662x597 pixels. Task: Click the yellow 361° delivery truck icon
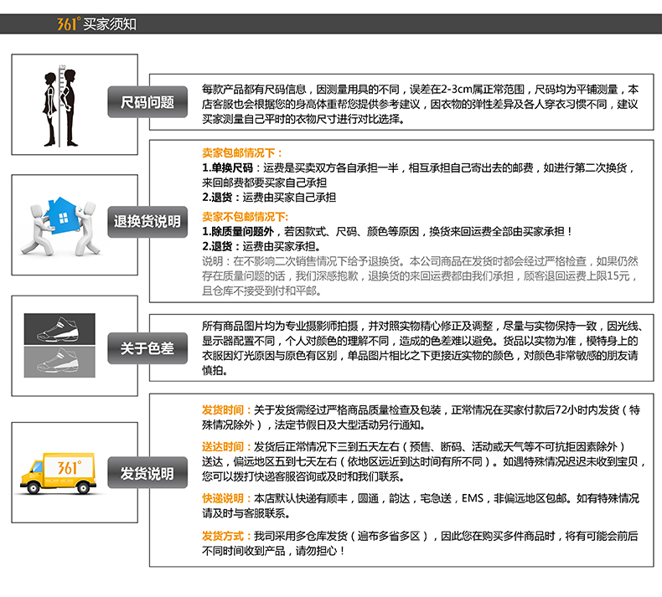(59, 473)
